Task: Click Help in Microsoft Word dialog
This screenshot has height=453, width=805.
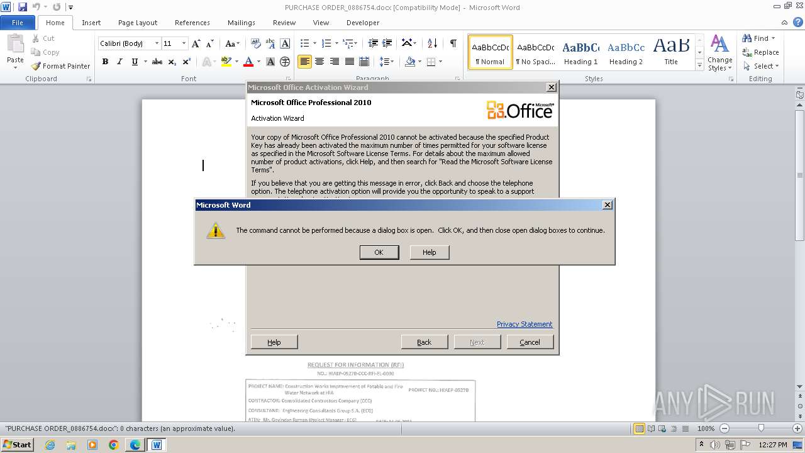Action: 430,252
